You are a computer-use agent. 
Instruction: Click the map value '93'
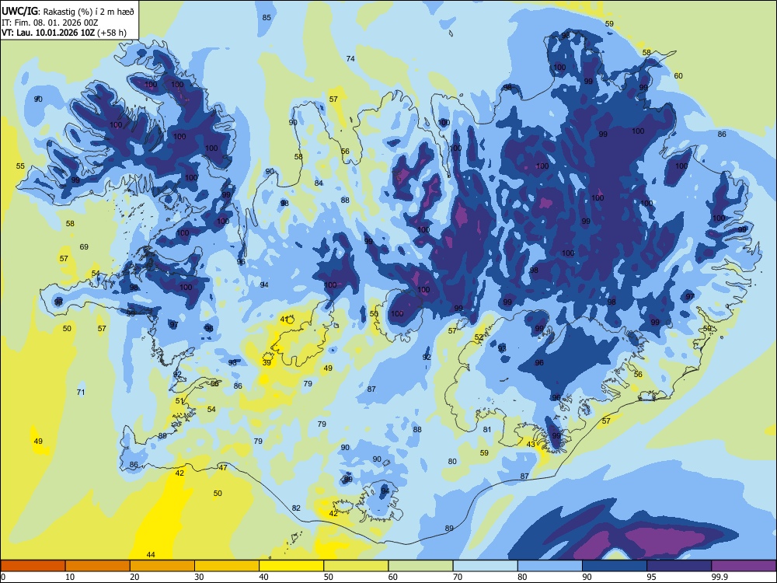502,348
